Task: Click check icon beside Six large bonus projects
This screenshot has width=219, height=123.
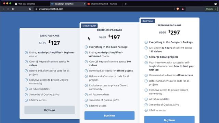Action: click(x=146, y=57)
